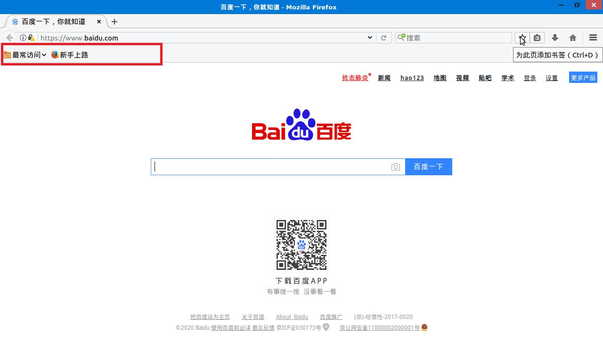The width and height of the screenshot is (603, 358).
Task: Open the 视频 video link
Action: (463, 78)
